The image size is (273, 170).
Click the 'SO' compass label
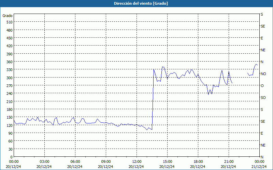[263, 98]
